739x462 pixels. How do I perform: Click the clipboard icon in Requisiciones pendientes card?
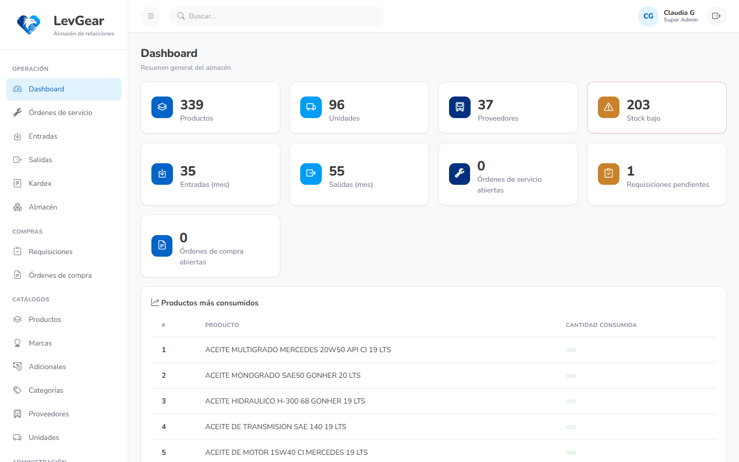[x=609, y=174]
